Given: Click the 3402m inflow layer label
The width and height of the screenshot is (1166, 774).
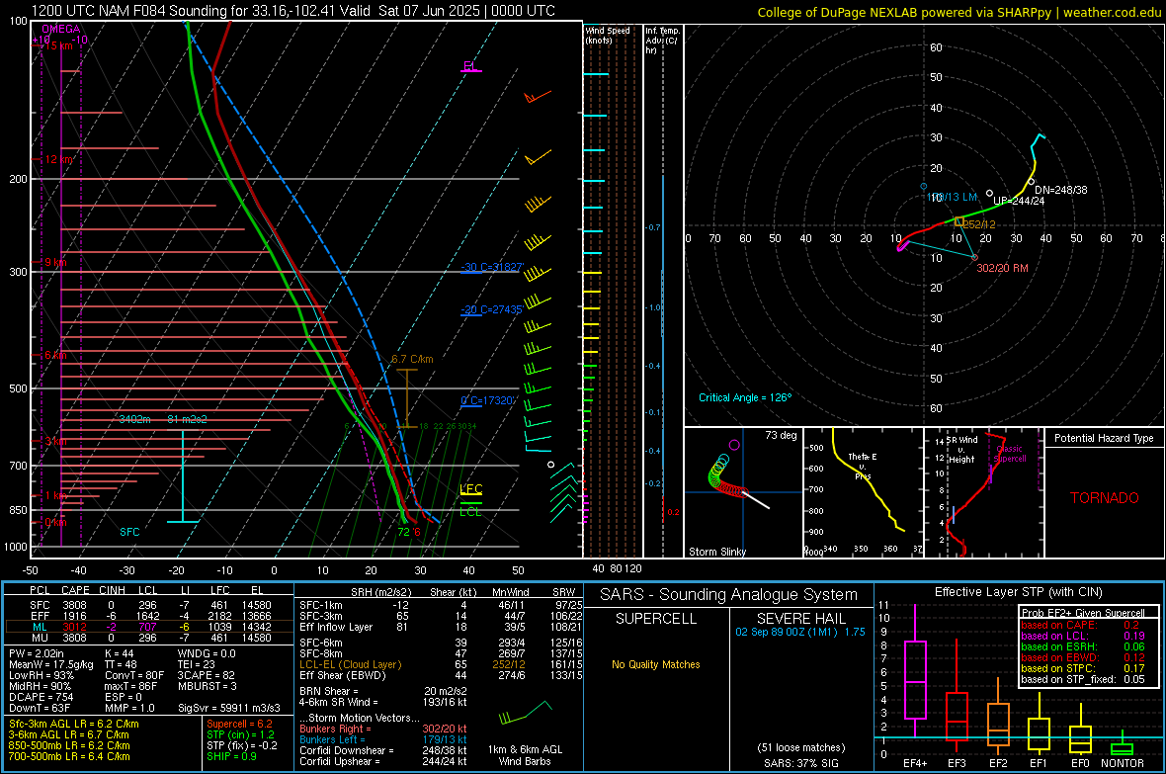Looking at the screenshot, I should point(134,419).
